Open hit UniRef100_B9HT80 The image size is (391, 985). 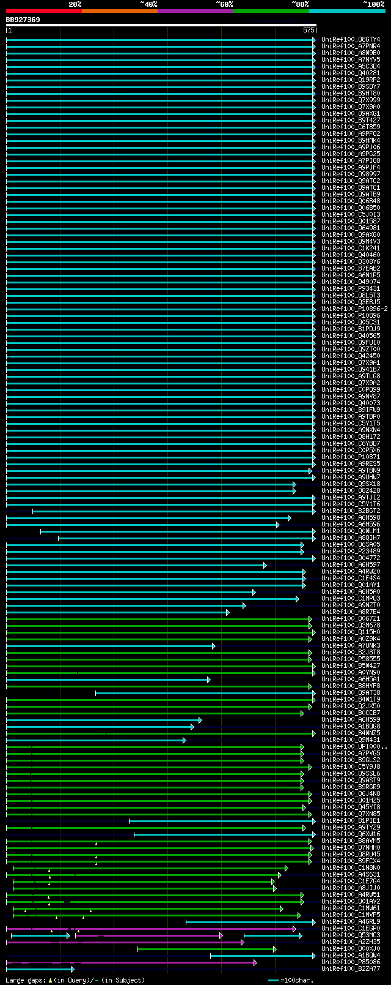[351, 94]
